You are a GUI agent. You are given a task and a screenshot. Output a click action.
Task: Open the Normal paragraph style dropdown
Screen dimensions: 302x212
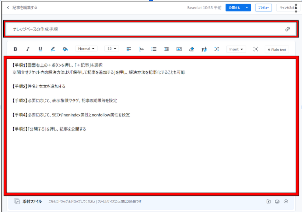tap(86, 49)
